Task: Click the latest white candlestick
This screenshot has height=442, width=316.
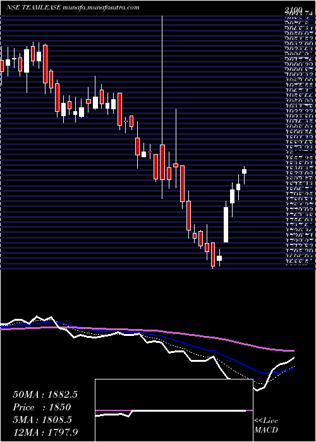Action: (x=245, y=171)
